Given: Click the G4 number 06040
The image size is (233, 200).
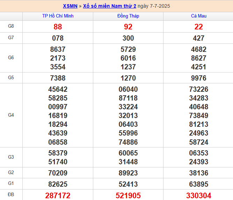Looking at the screenshot, I should pyautogui.click(x=128, y=89).
